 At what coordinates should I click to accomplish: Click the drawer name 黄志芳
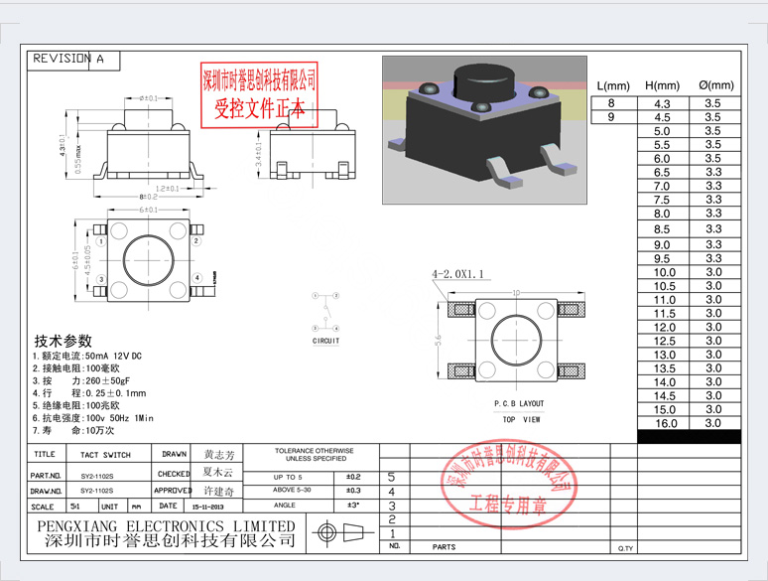pos(219,455)
